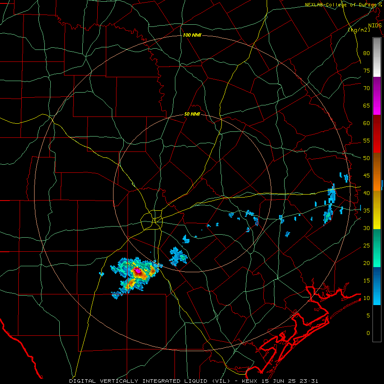Image resolution: width=384 pixels, height=384 pixels.
Task: Click the legend value 10
Action: pos(367,298)
